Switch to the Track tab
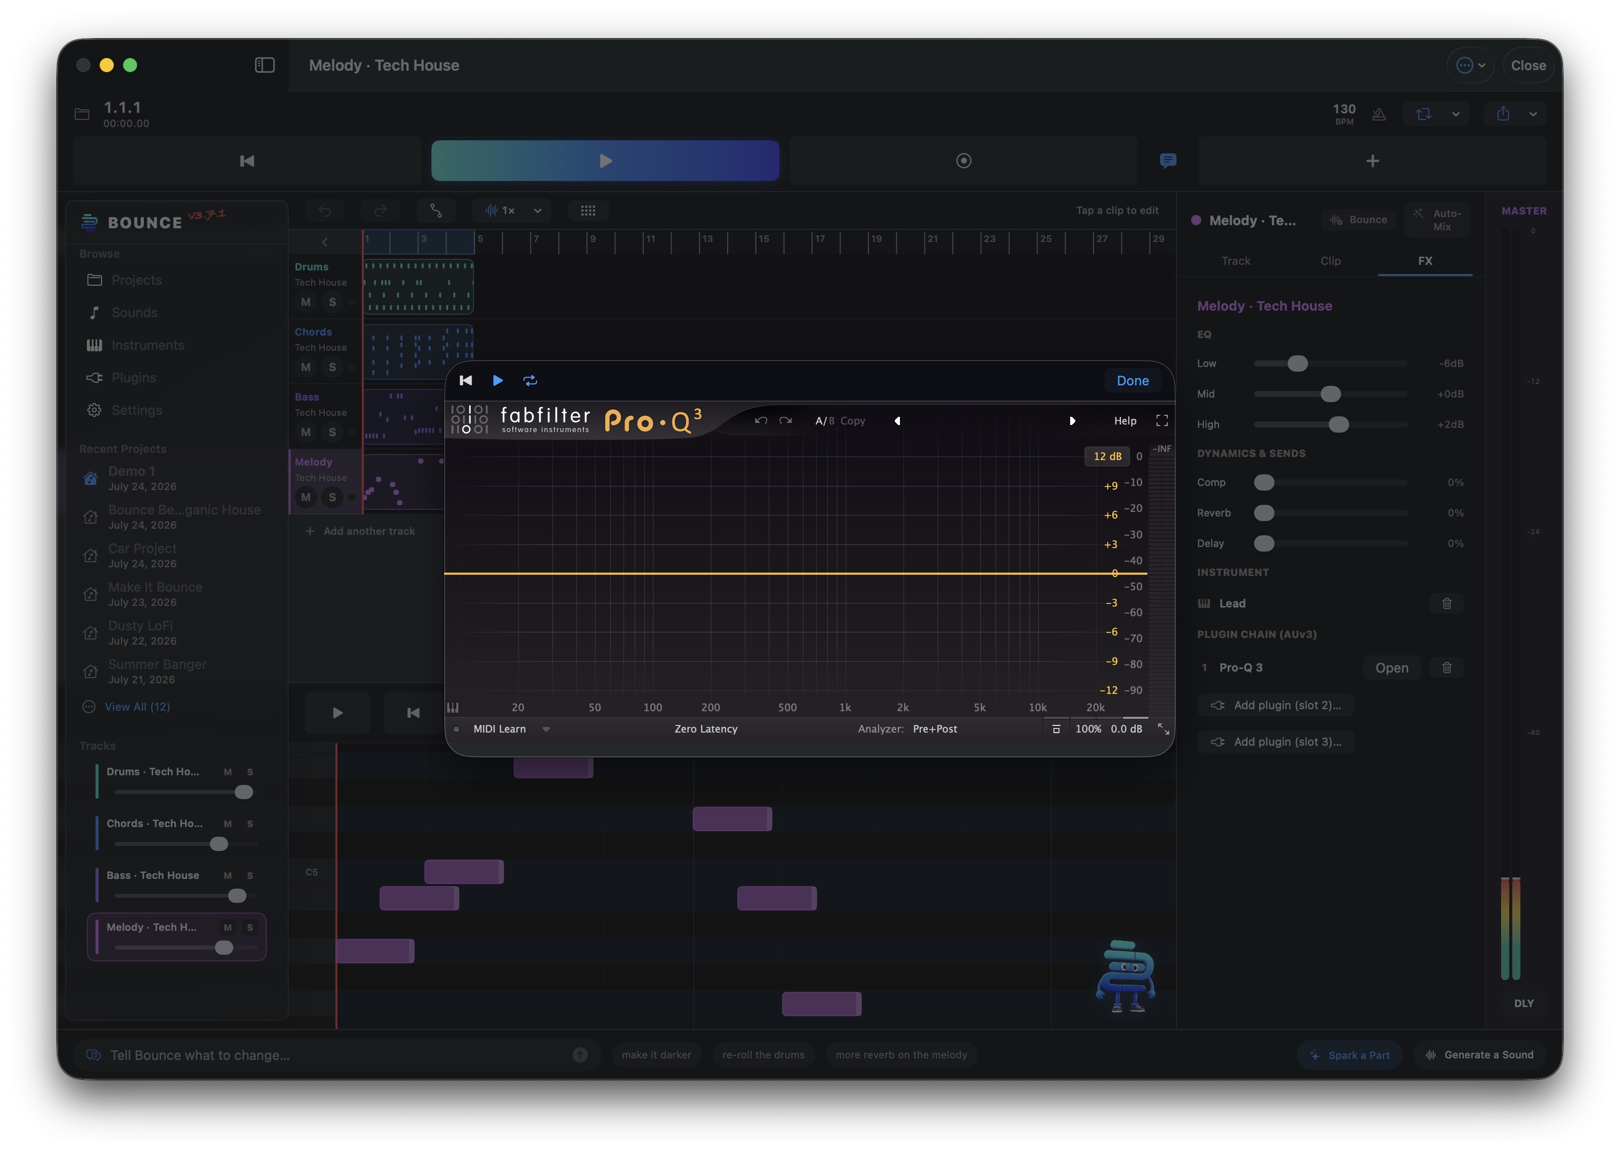The width and height of the screenshot is (1620, 1155). pos(1235,261)
